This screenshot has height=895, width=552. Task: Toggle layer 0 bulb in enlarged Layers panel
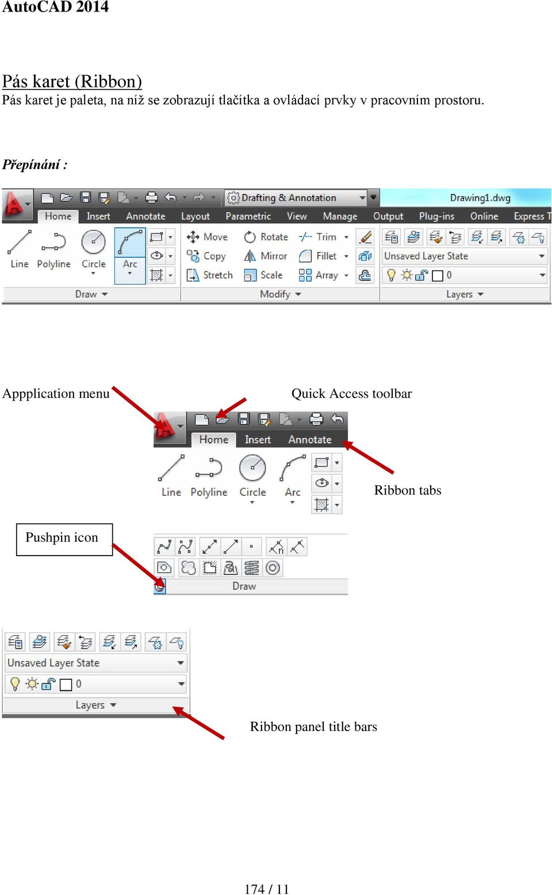15,684
